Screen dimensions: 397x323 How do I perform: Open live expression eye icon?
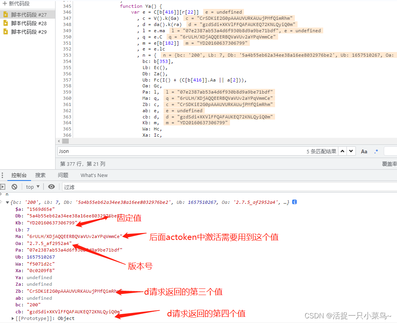pyautogui.click(x=51, y=187)
